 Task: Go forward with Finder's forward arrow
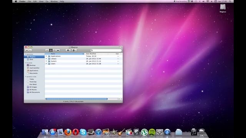(30, 50)
